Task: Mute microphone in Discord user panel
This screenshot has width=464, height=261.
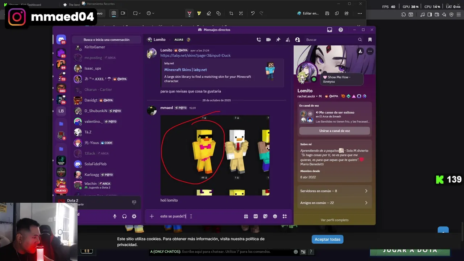Action: tap(115, 216)
